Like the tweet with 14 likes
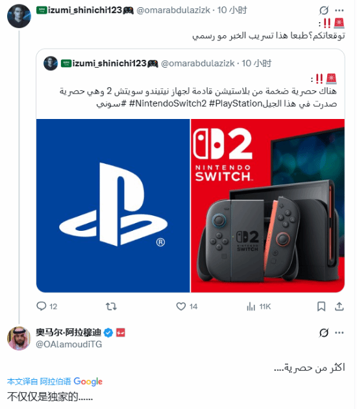The image size is (357, 409). point(187,306)
